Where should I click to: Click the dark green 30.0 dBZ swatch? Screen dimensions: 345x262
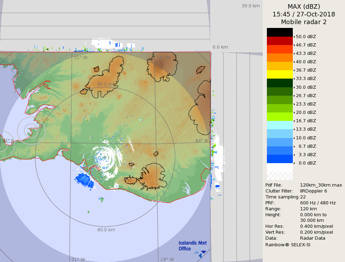[280, 83]
